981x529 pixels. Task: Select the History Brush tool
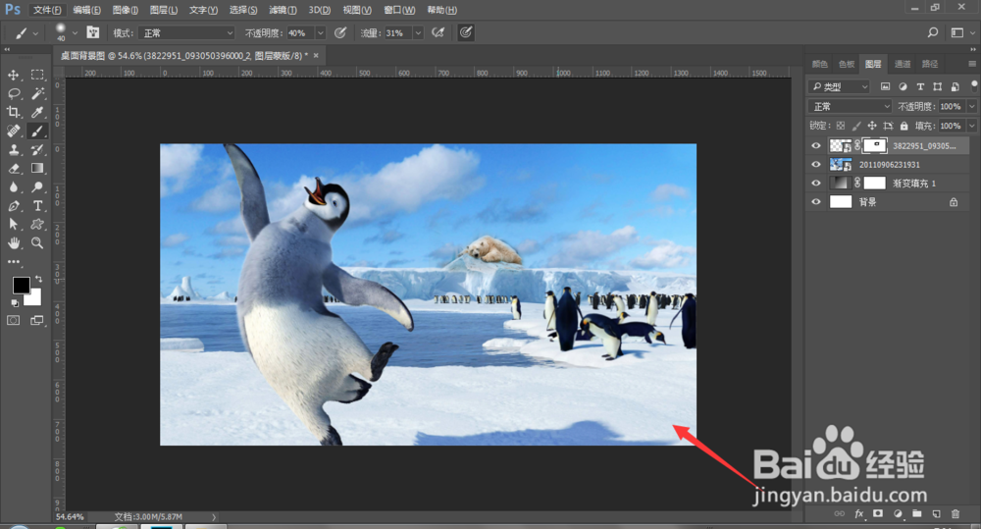pos(37,149)
